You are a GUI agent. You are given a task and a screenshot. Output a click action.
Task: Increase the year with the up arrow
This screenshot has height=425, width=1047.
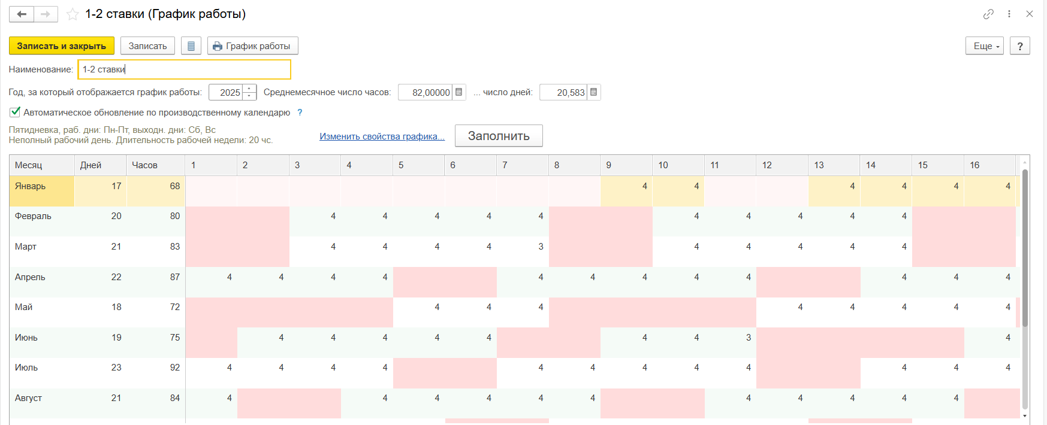tap(249, 89)
